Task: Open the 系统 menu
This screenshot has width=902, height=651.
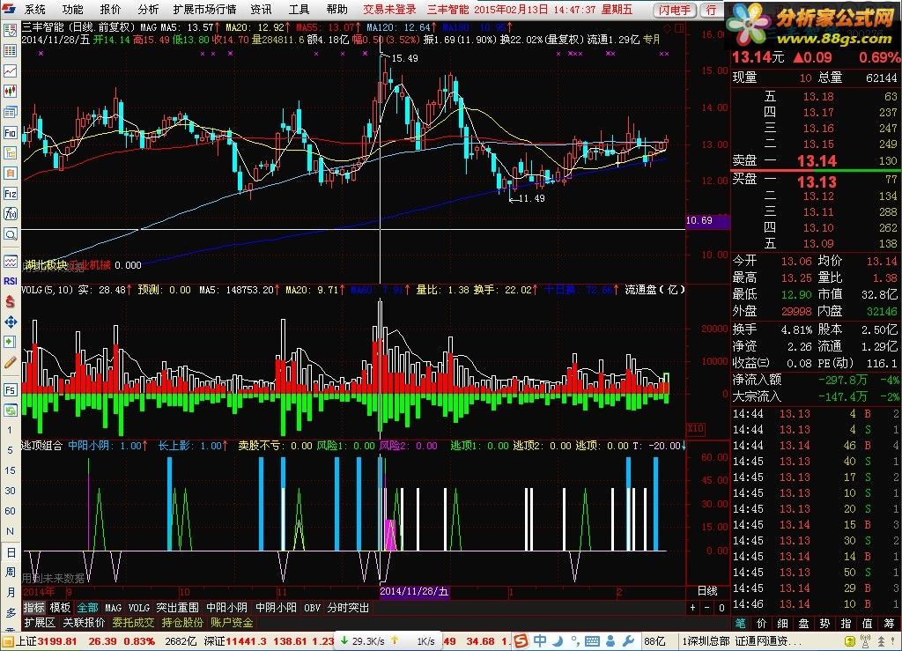Action: 34,9
